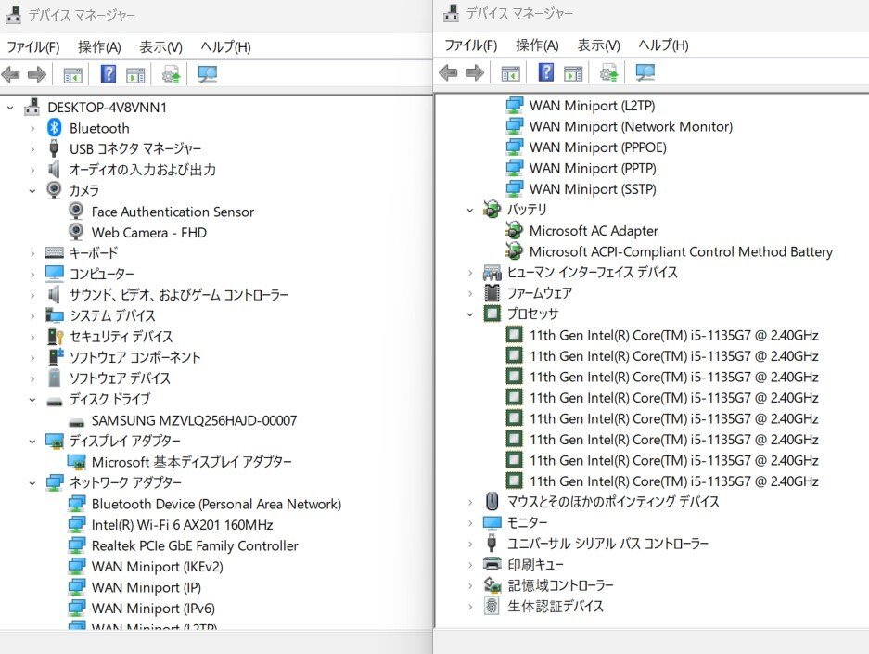Select the WAN Miniport (PPPOE) entry

[597, 147]
